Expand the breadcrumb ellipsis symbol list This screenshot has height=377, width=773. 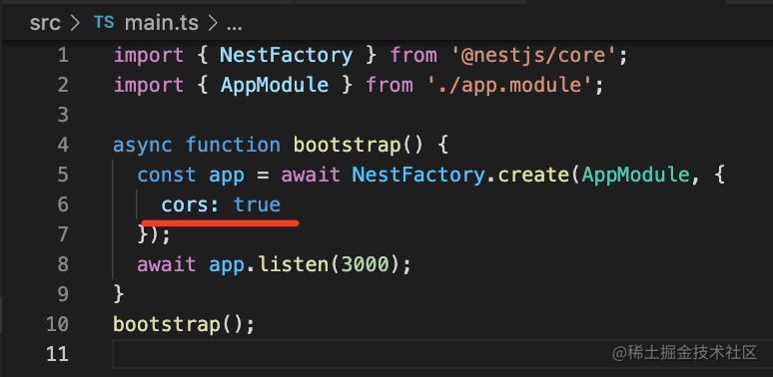pyautogui.click(x=234, y=25)
